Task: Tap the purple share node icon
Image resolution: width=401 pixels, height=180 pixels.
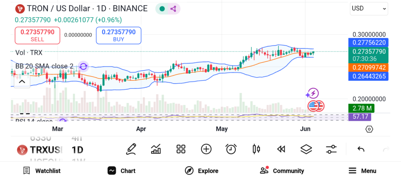Action: [173, 9]
